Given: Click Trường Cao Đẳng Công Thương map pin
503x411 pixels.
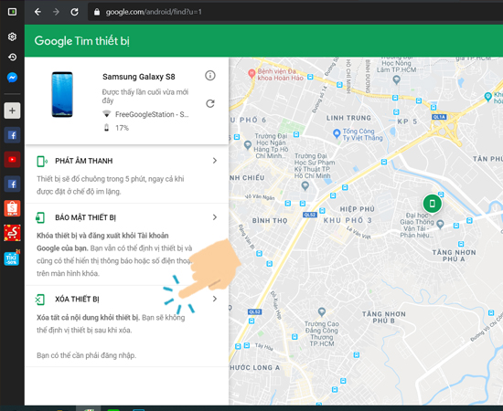Looking at the screenshot, I should coord(321,311).
